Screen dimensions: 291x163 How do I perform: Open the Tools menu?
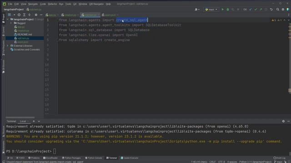(68, 4)
